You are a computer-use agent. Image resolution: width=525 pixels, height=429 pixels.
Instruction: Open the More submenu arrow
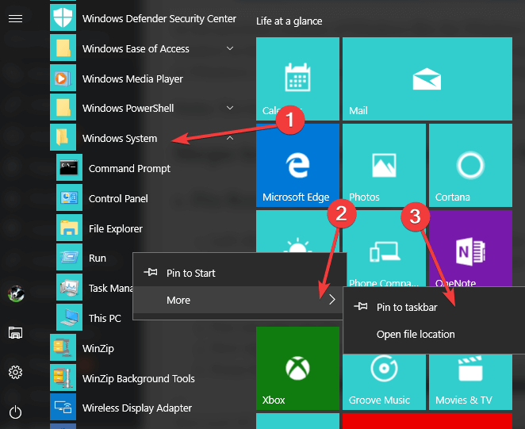click(x=331, y=300)
